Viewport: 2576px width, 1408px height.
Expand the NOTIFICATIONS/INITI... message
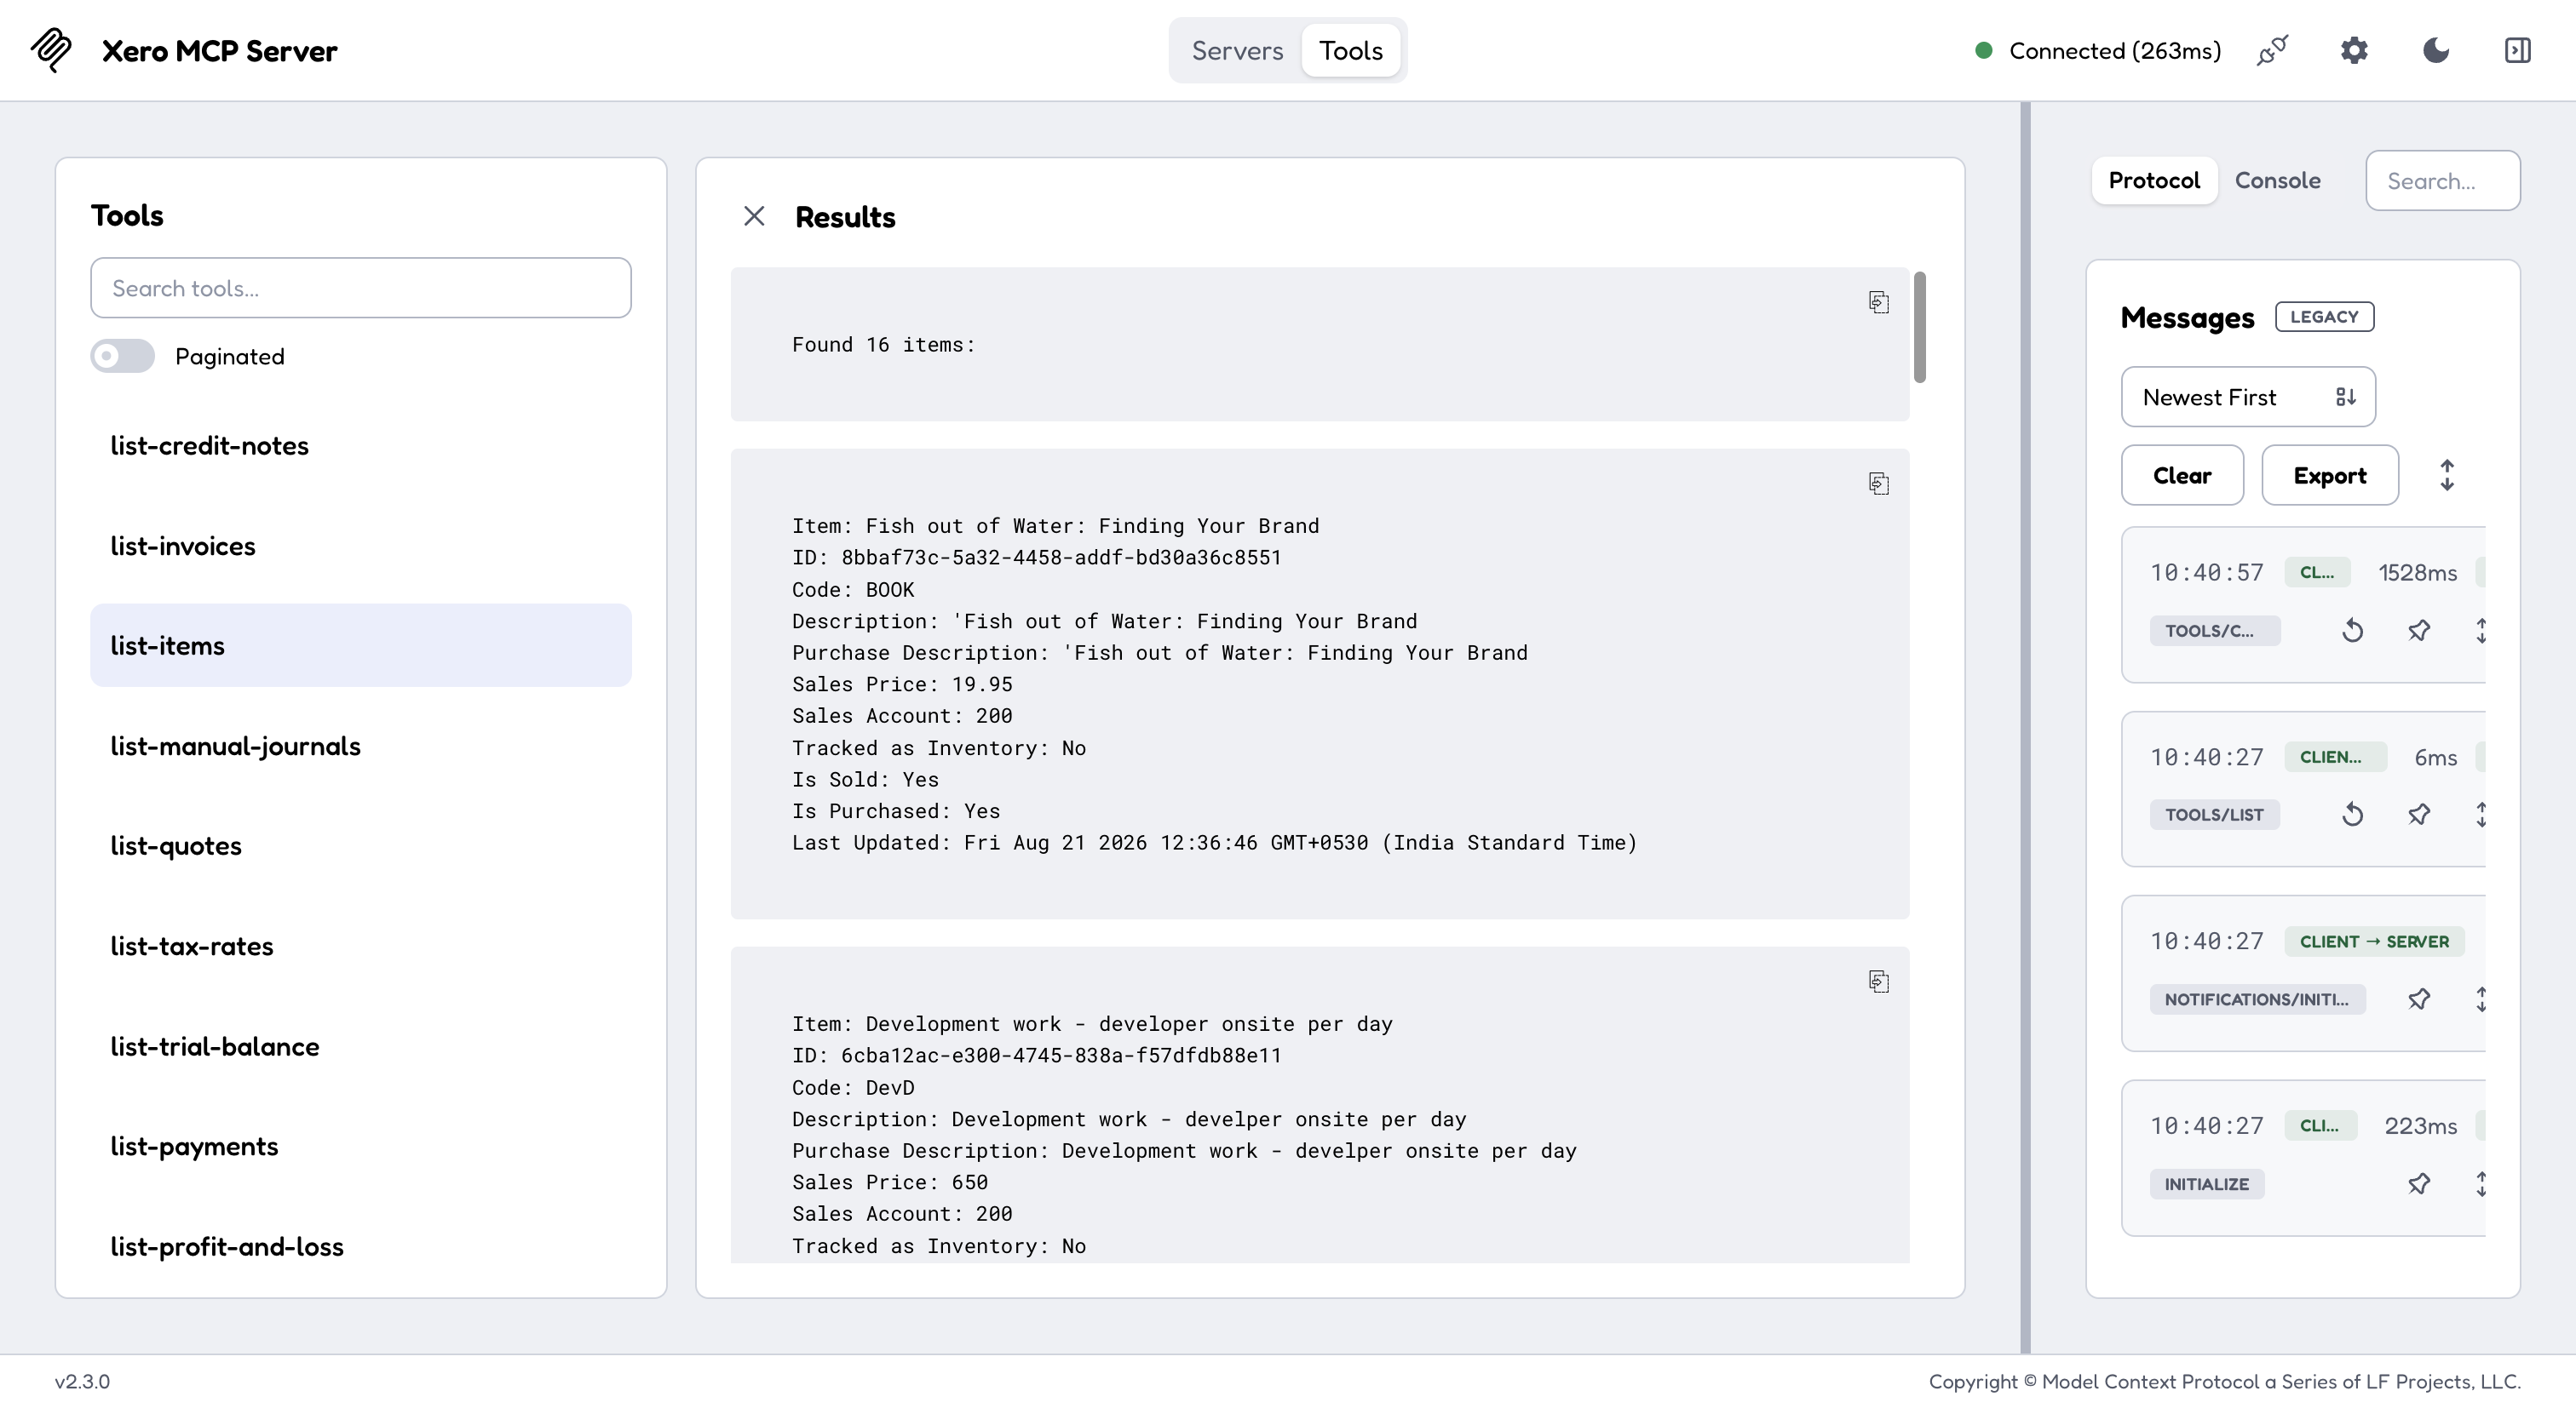2481,999
